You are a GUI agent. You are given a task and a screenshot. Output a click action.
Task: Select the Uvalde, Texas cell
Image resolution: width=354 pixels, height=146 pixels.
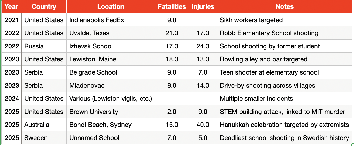[x=89, y=33]
